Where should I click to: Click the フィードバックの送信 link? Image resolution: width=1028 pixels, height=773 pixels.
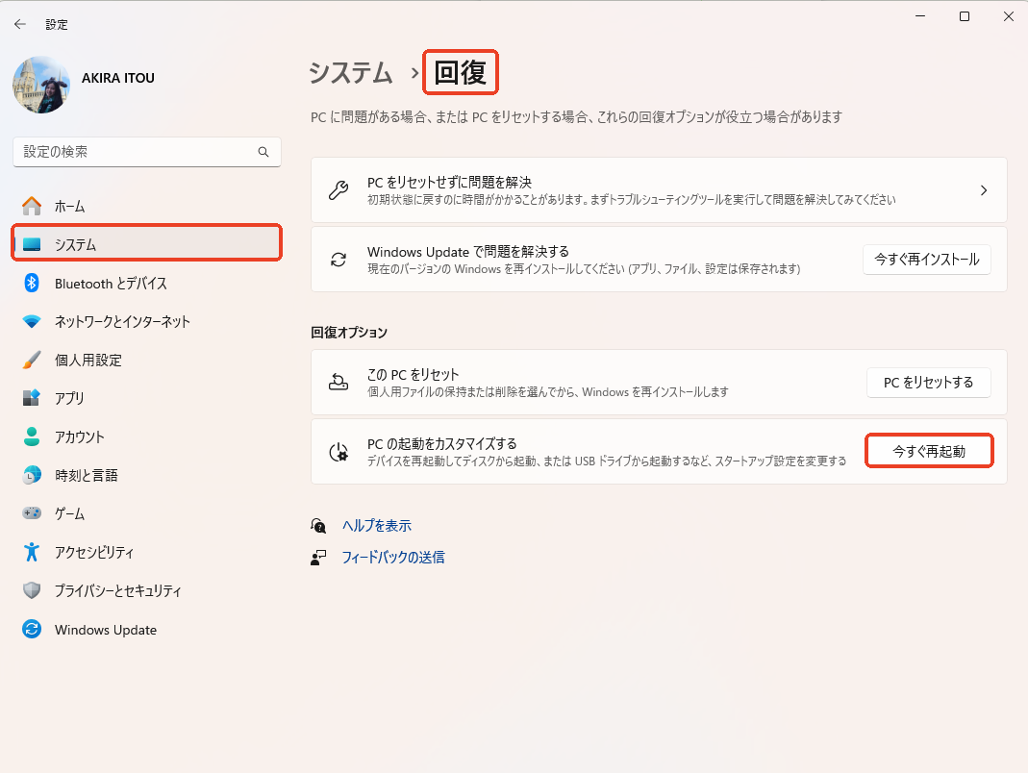(x=392, y=557)
